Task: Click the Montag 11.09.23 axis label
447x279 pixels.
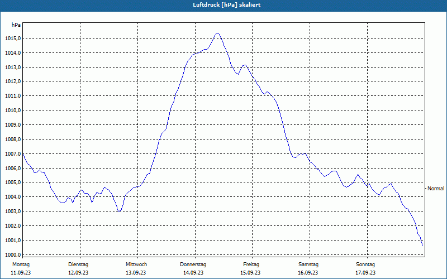Action: 21,268
